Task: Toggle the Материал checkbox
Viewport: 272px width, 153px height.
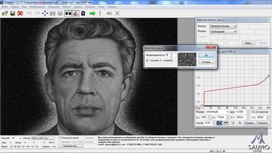Action: tap(59, 142)
